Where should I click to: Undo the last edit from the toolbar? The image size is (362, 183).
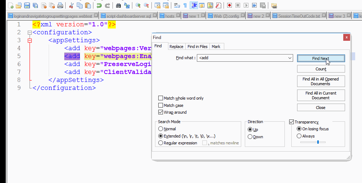(99, 5)
